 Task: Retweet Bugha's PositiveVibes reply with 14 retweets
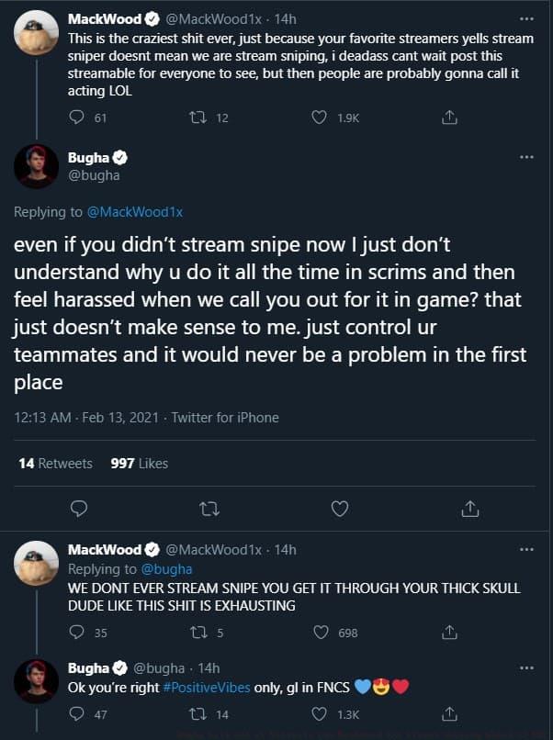pos(196,713)
